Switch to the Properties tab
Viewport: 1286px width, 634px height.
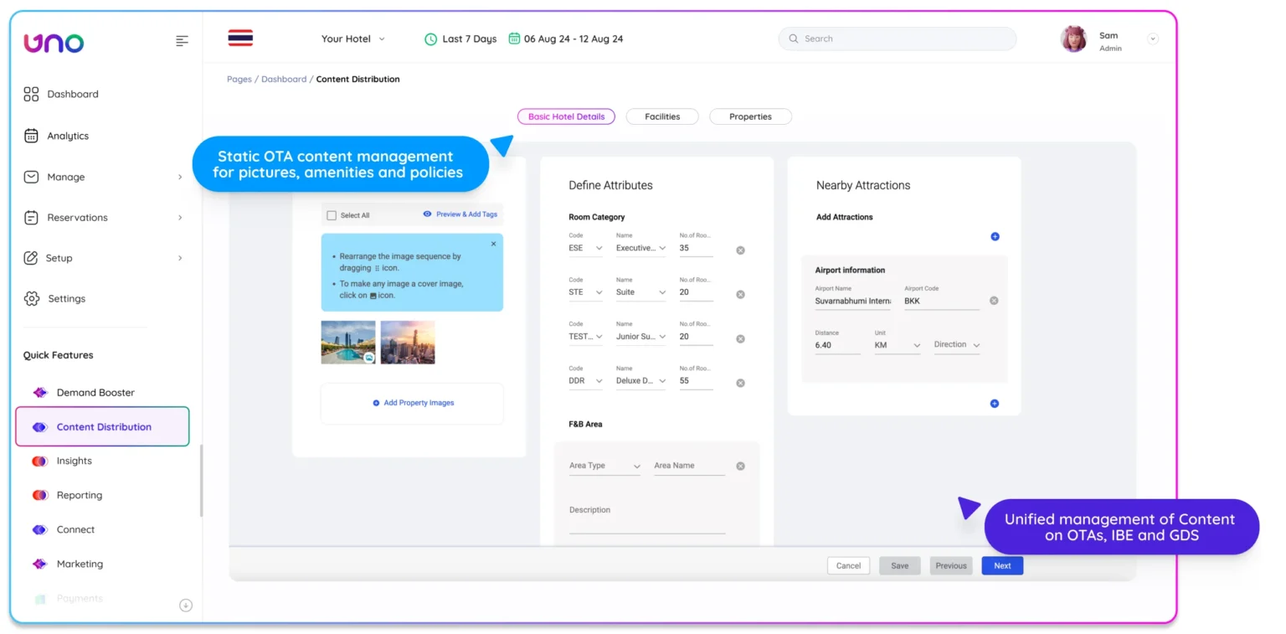click(749, 116)
